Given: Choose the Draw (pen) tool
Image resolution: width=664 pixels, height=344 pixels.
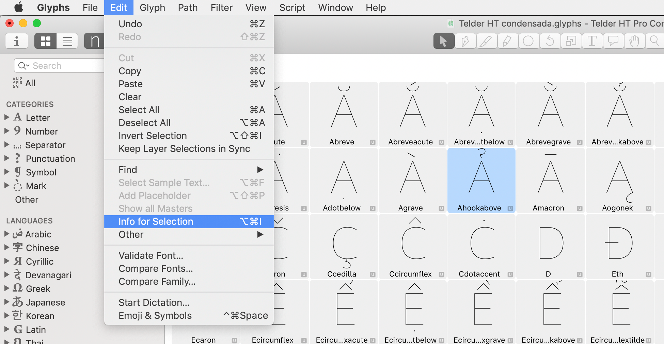Looking at the screenshot, I should tap(465, 41).
